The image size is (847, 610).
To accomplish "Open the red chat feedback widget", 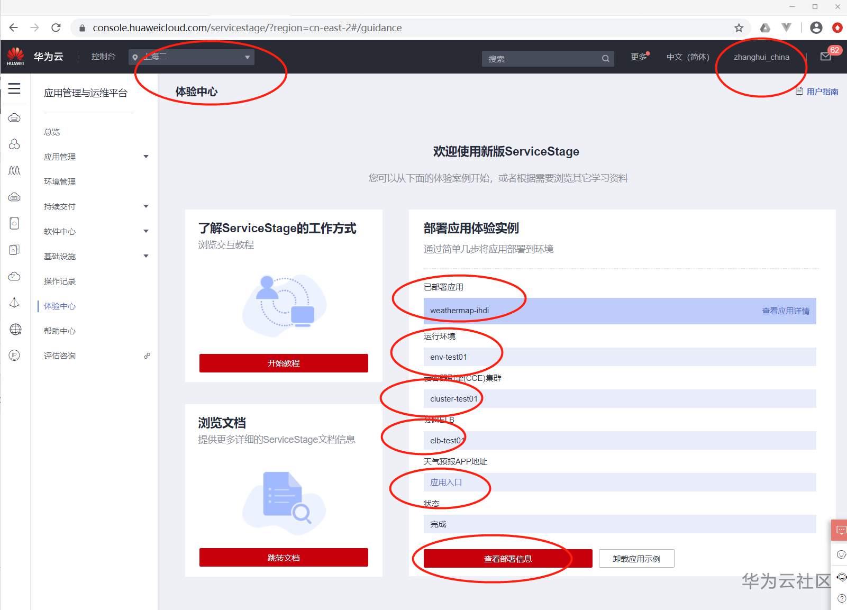I will tap(840, 530).
